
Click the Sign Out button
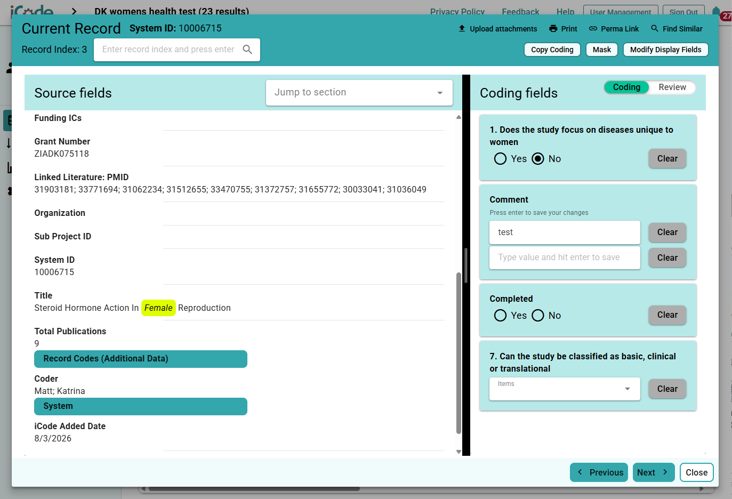[683, 12]
